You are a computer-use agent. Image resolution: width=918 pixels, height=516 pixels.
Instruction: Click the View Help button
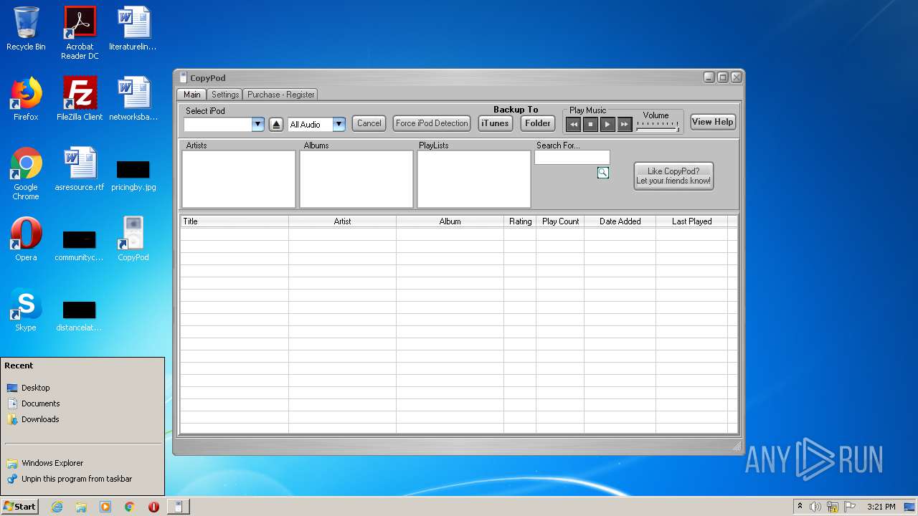coord(713,122)
